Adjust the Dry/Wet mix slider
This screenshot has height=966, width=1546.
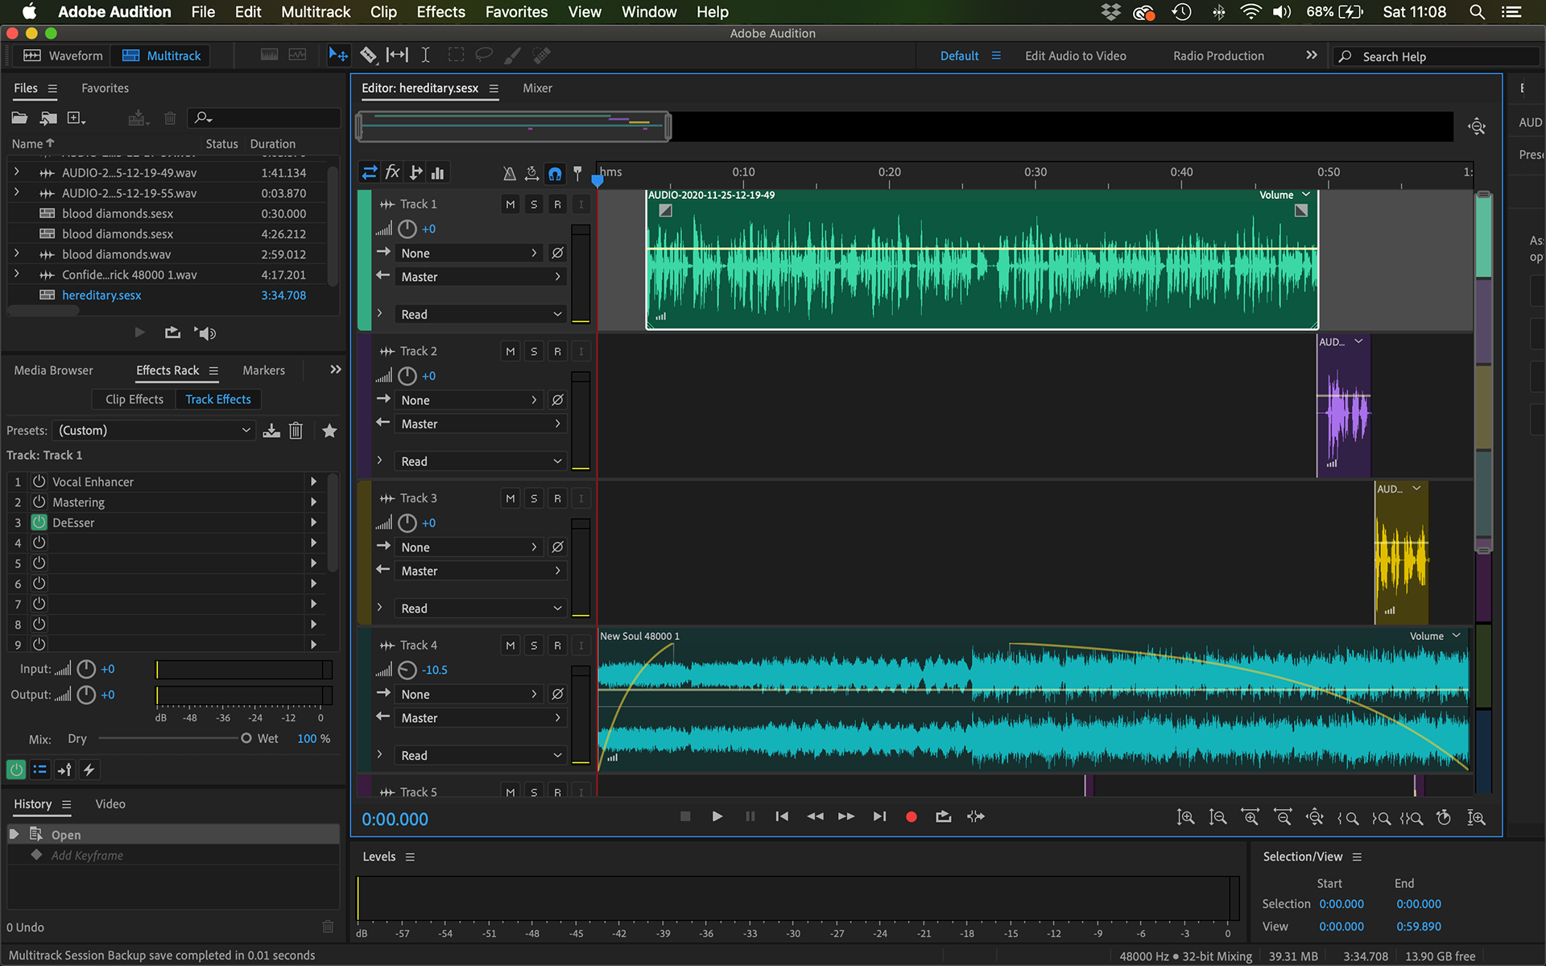(246, 738)
